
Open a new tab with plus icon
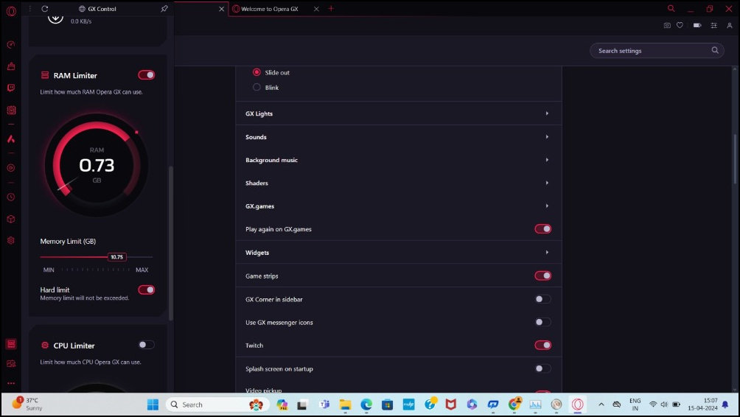coord(331,9)
